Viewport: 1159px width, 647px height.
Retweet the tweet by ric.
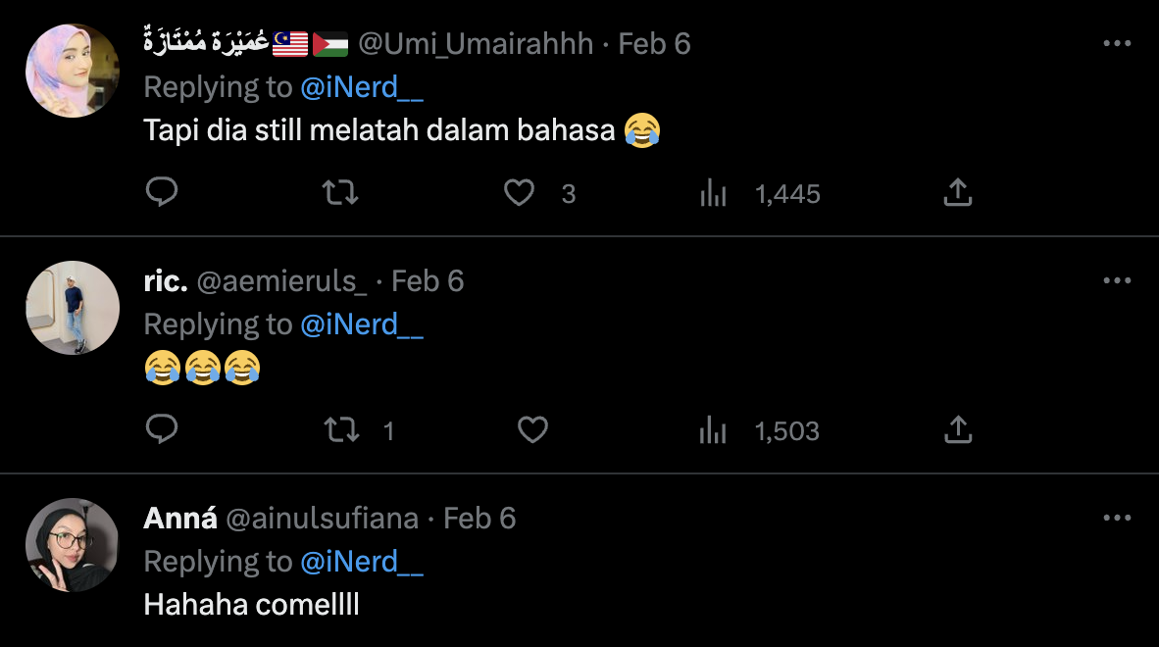coord(341,430)
